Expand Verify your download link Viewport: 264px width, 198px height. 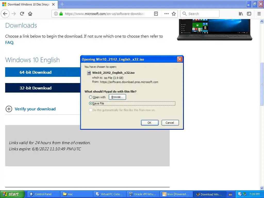(x=35, y=109)
